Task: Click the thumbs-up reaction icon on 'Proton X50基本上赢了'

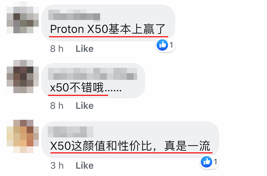Action: [x=162, y=45]
